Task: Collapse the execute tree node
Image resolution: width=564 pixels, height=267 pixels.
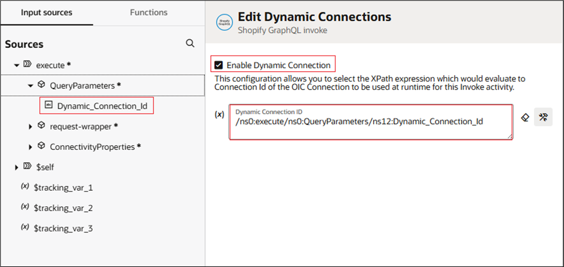Action: tap(16, 65)
